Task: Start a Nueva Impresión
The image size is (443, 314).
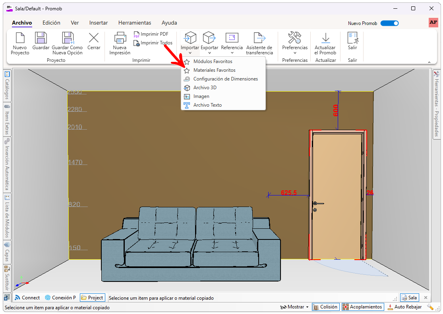Action: pos(120,38)
